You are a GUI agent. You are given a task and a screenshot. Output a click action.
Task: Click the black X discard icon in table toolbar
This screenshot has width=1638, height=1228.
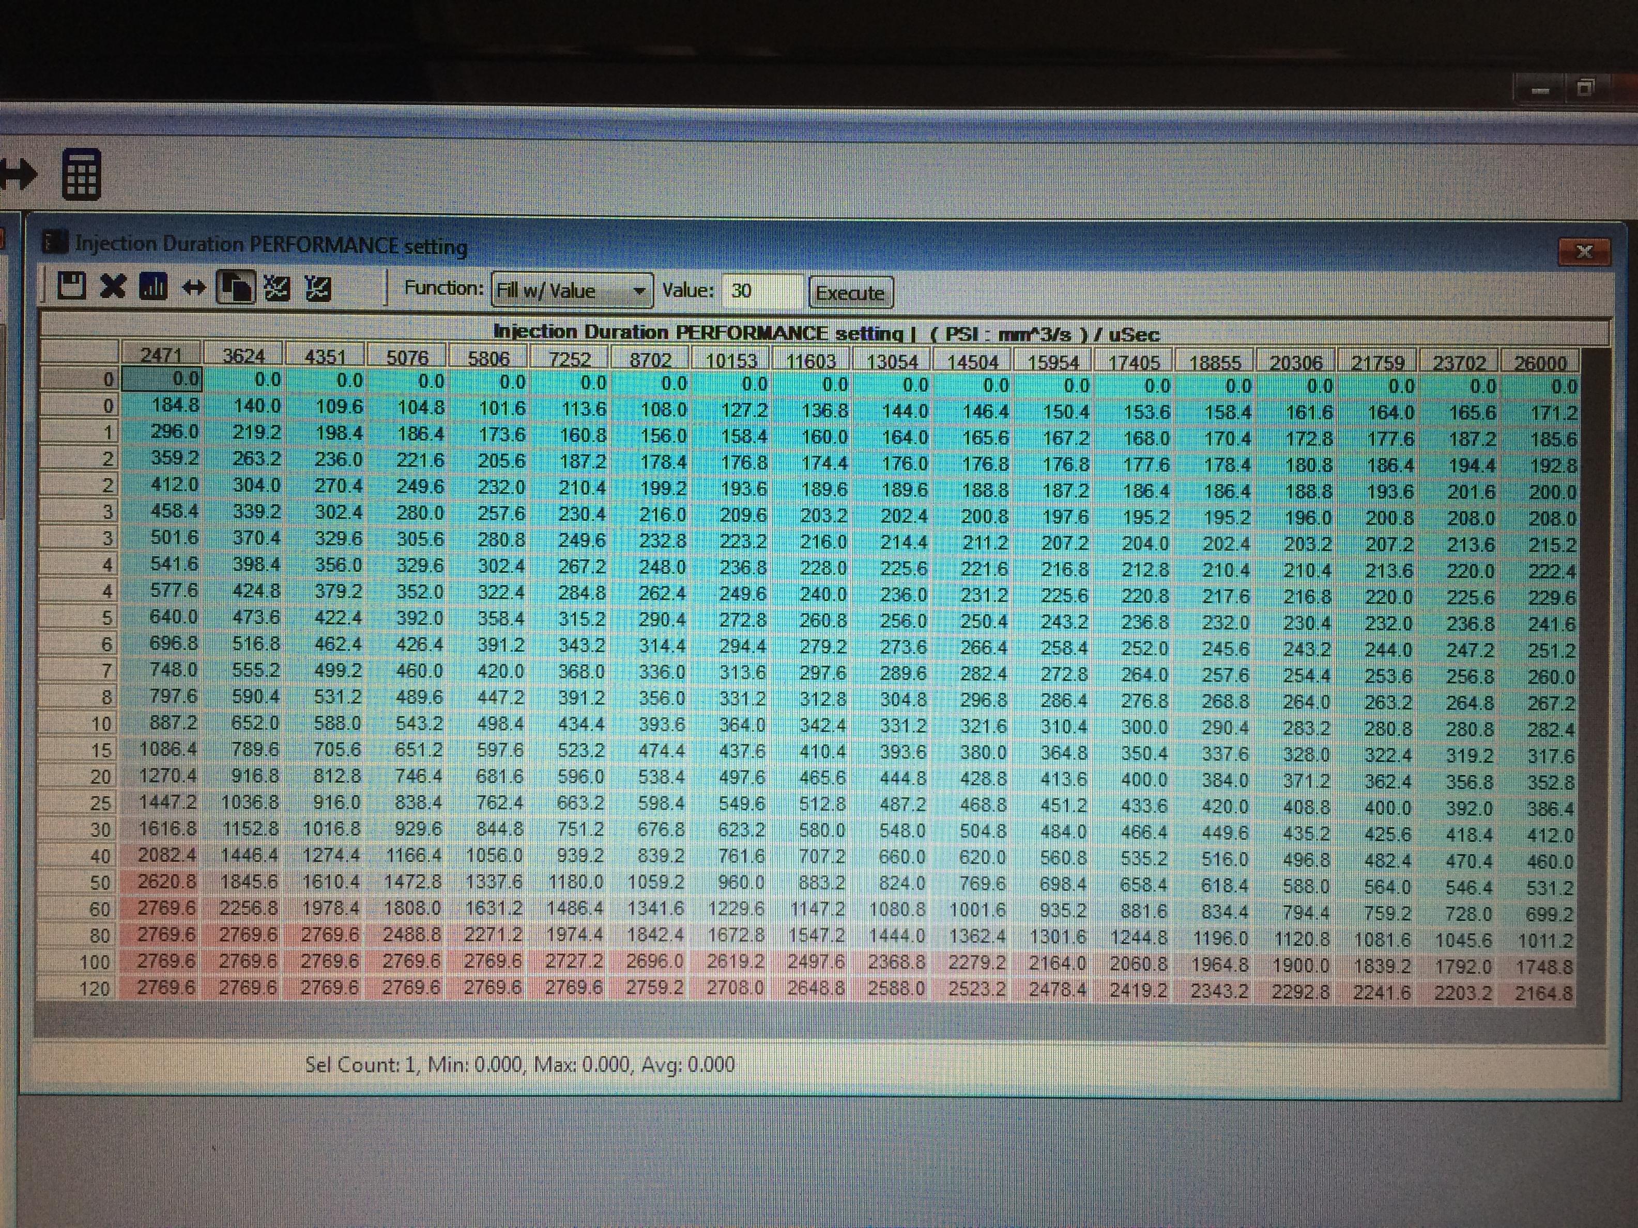coord(113,286)
